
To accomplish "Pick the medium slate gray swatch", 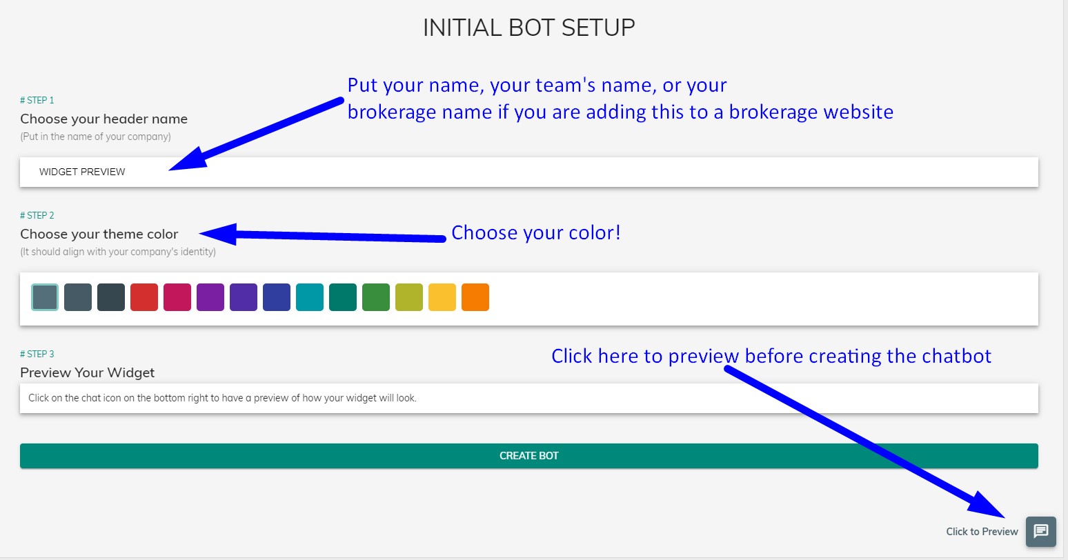I will pos(78,297).
